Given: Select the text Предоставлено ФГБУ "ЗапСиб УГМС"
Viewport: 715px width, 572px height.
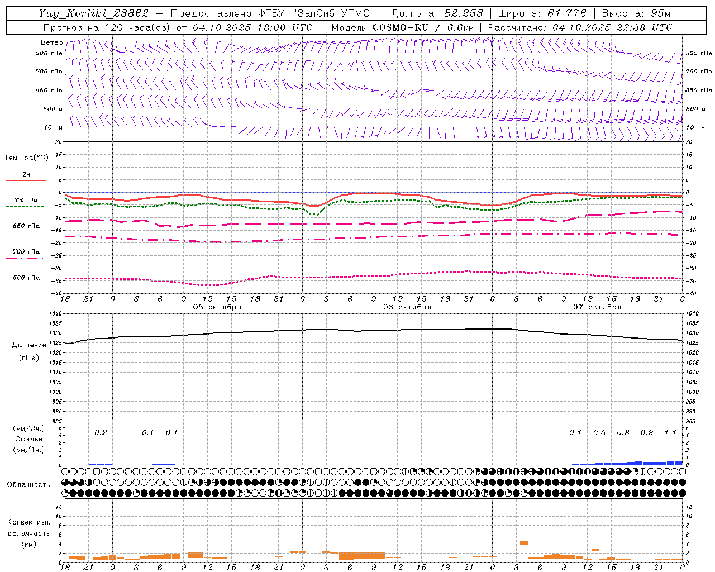Looking at the screenshot, I should [273, 13].
